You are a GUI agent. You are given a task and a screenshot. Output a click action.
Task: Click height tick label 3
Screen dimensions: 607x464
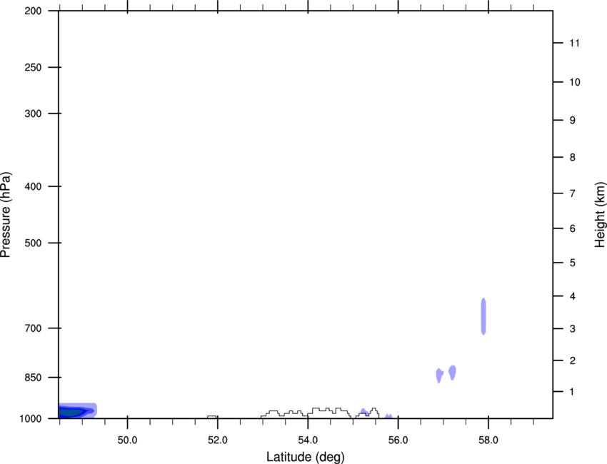[x=572, y=329]
